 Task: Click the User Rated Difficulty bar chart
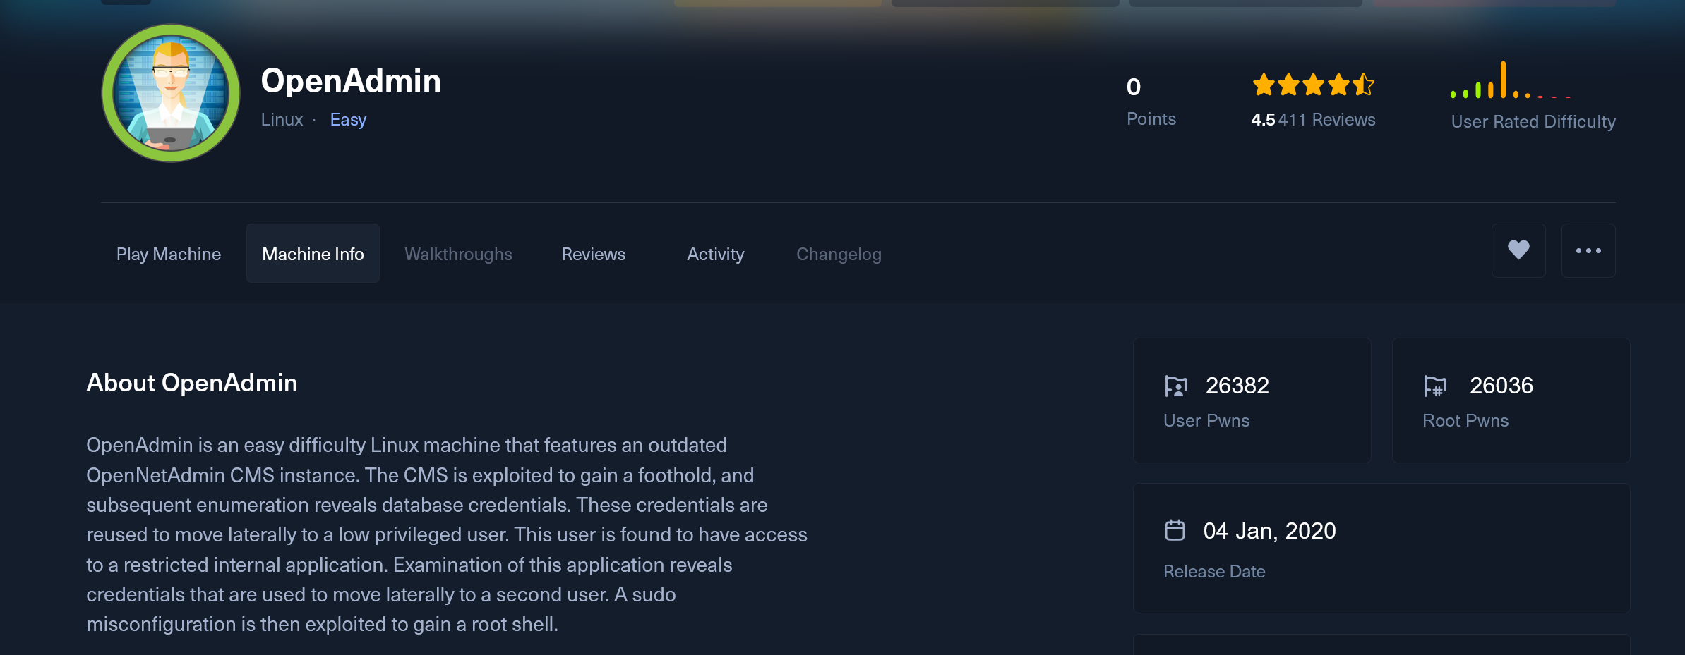coord(1511,80)
